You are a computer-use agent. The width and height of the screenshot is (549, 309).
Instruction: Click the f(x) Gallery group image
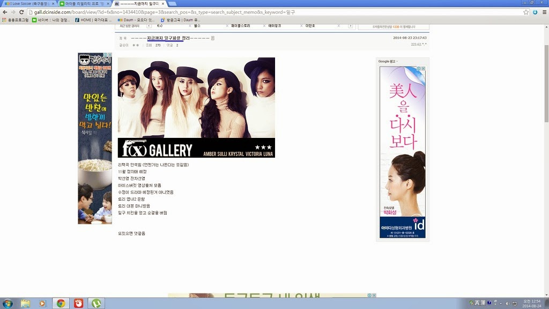click(196, 98)
